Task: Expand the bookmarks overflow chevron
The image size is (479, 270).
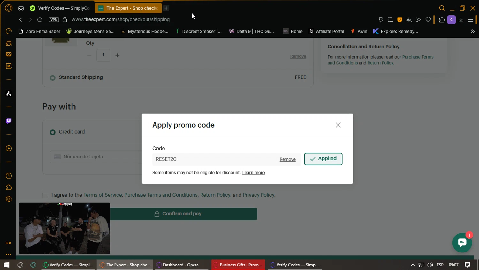Action: pyautogui.click(x=473, y=31)
